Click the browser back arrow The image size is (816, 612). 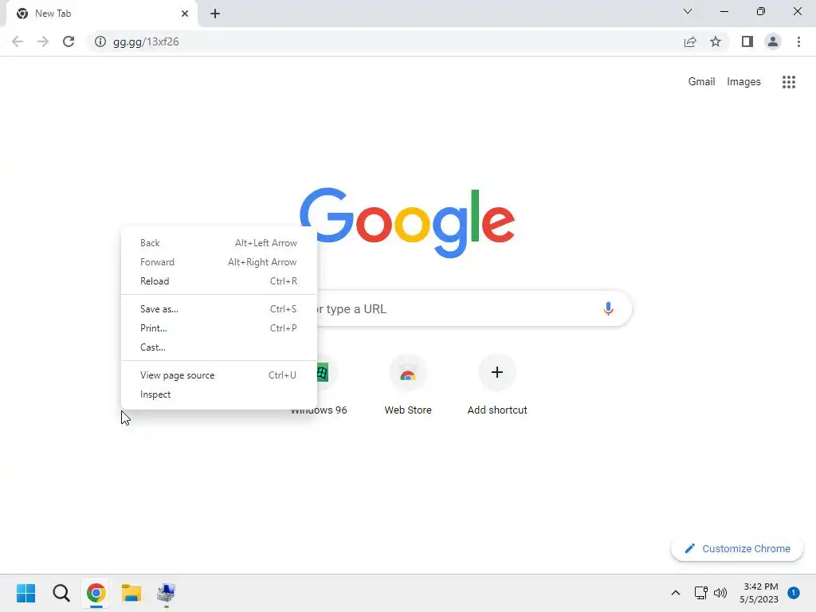[18, 41]
